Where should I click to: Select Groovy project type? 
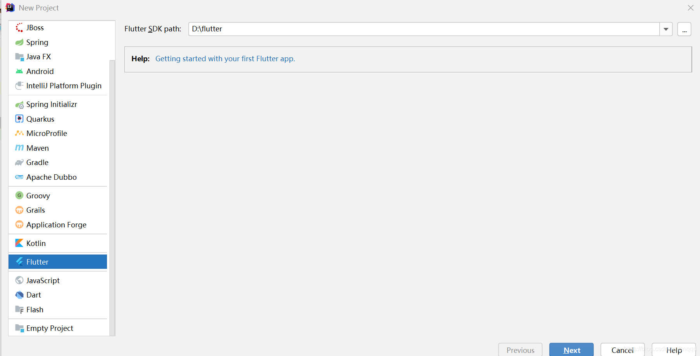58,196
